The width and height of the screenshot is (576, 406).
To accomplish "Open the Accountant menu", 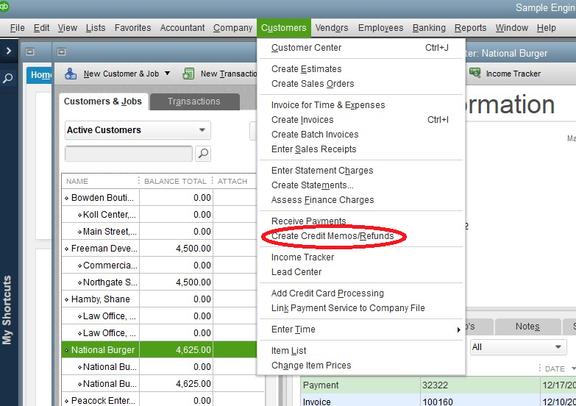I will pos(182,28).
